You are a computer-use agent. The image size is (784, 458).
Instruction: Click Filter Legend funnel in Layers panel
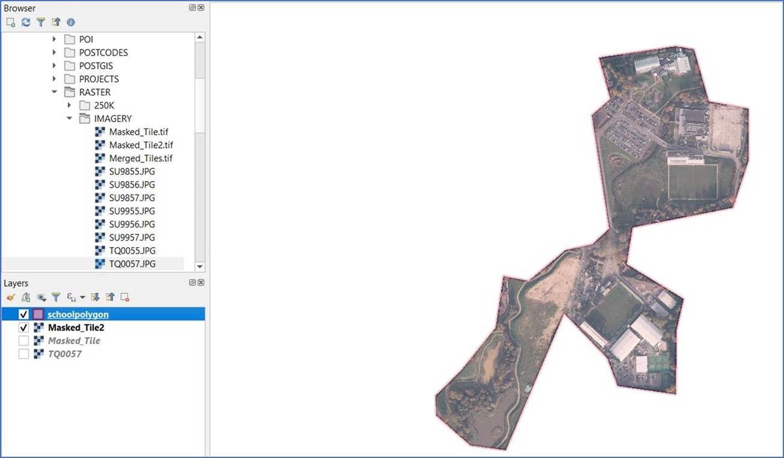(56, 297)
